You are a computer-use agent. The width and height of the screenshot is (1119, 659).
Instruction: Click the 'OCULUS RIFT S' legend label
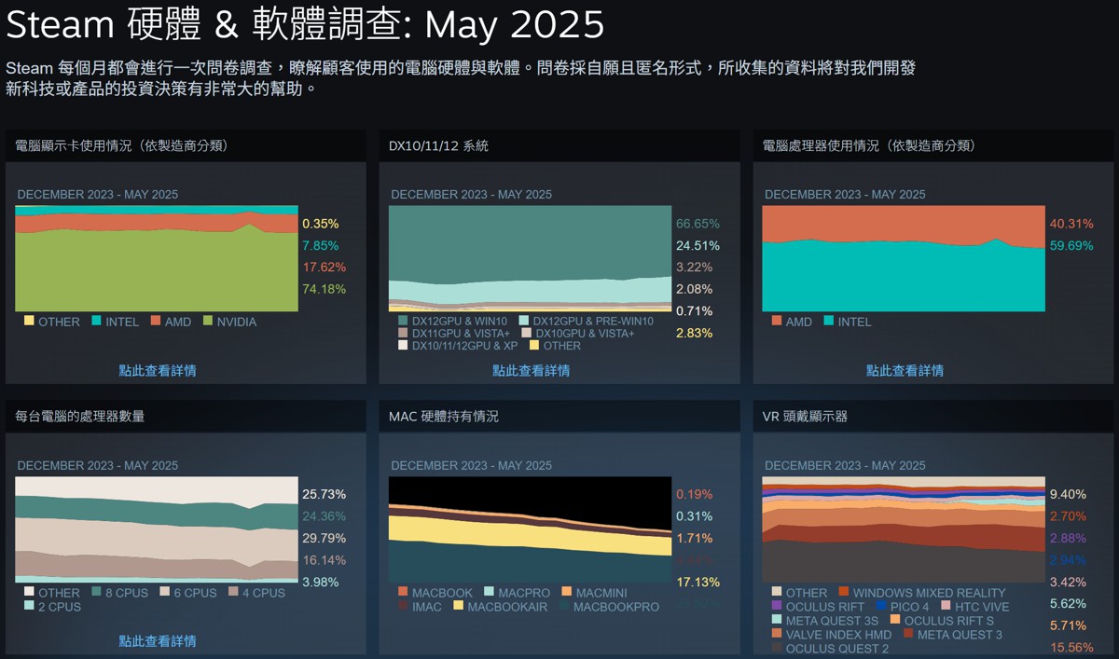[x=949, y=621]
